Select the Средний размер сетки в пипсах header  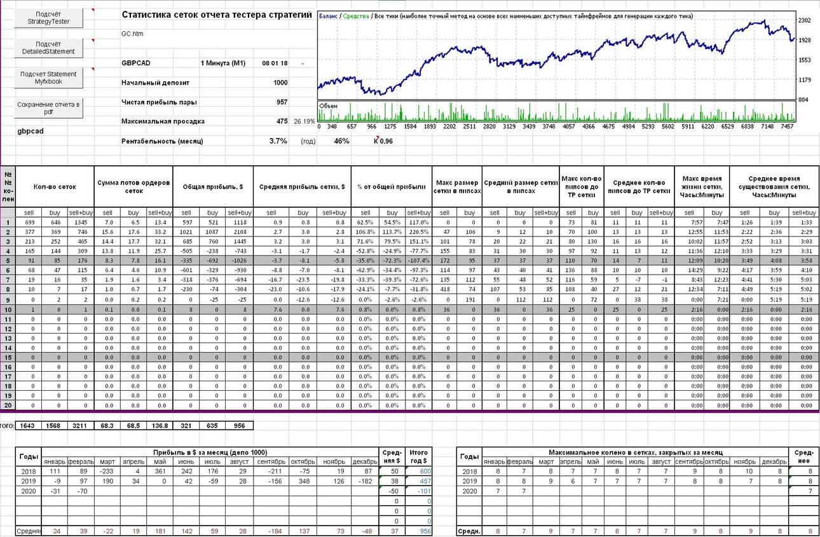pyautogui.click(x=521, y=187)
